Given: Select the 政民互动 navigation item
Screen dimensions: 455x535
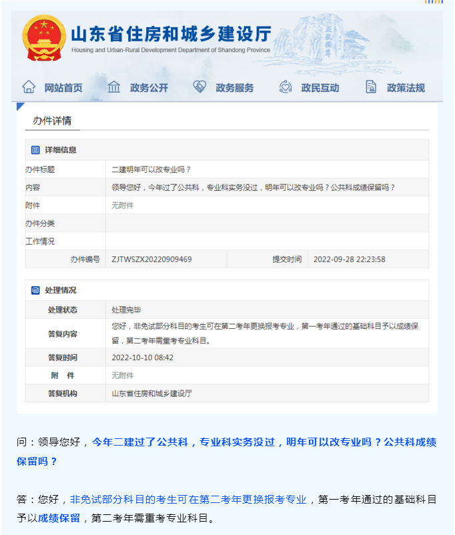Looking at the screenshot, I should click(320, 88).
